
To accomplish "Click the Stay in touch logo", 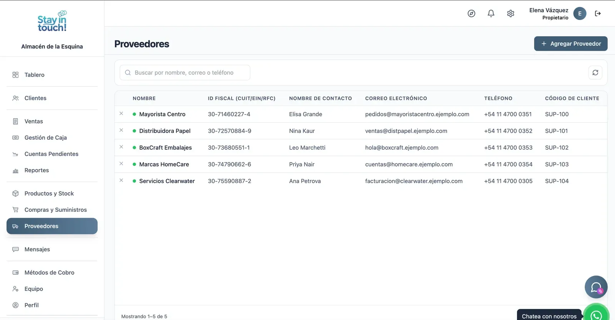I will point(52,21).
